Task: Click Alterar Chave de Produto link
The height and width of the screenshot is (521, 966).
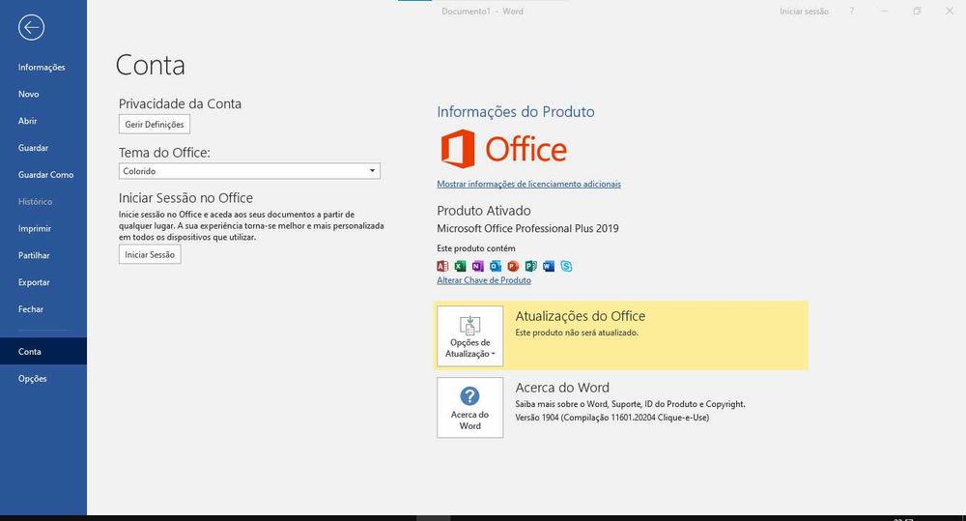Action: (x=484, y=280)
